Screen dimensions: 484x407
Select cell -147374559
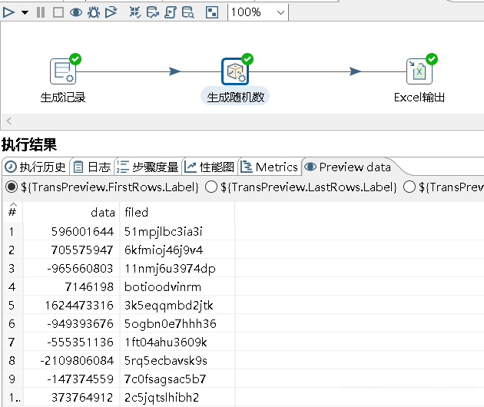coord(71,379)
